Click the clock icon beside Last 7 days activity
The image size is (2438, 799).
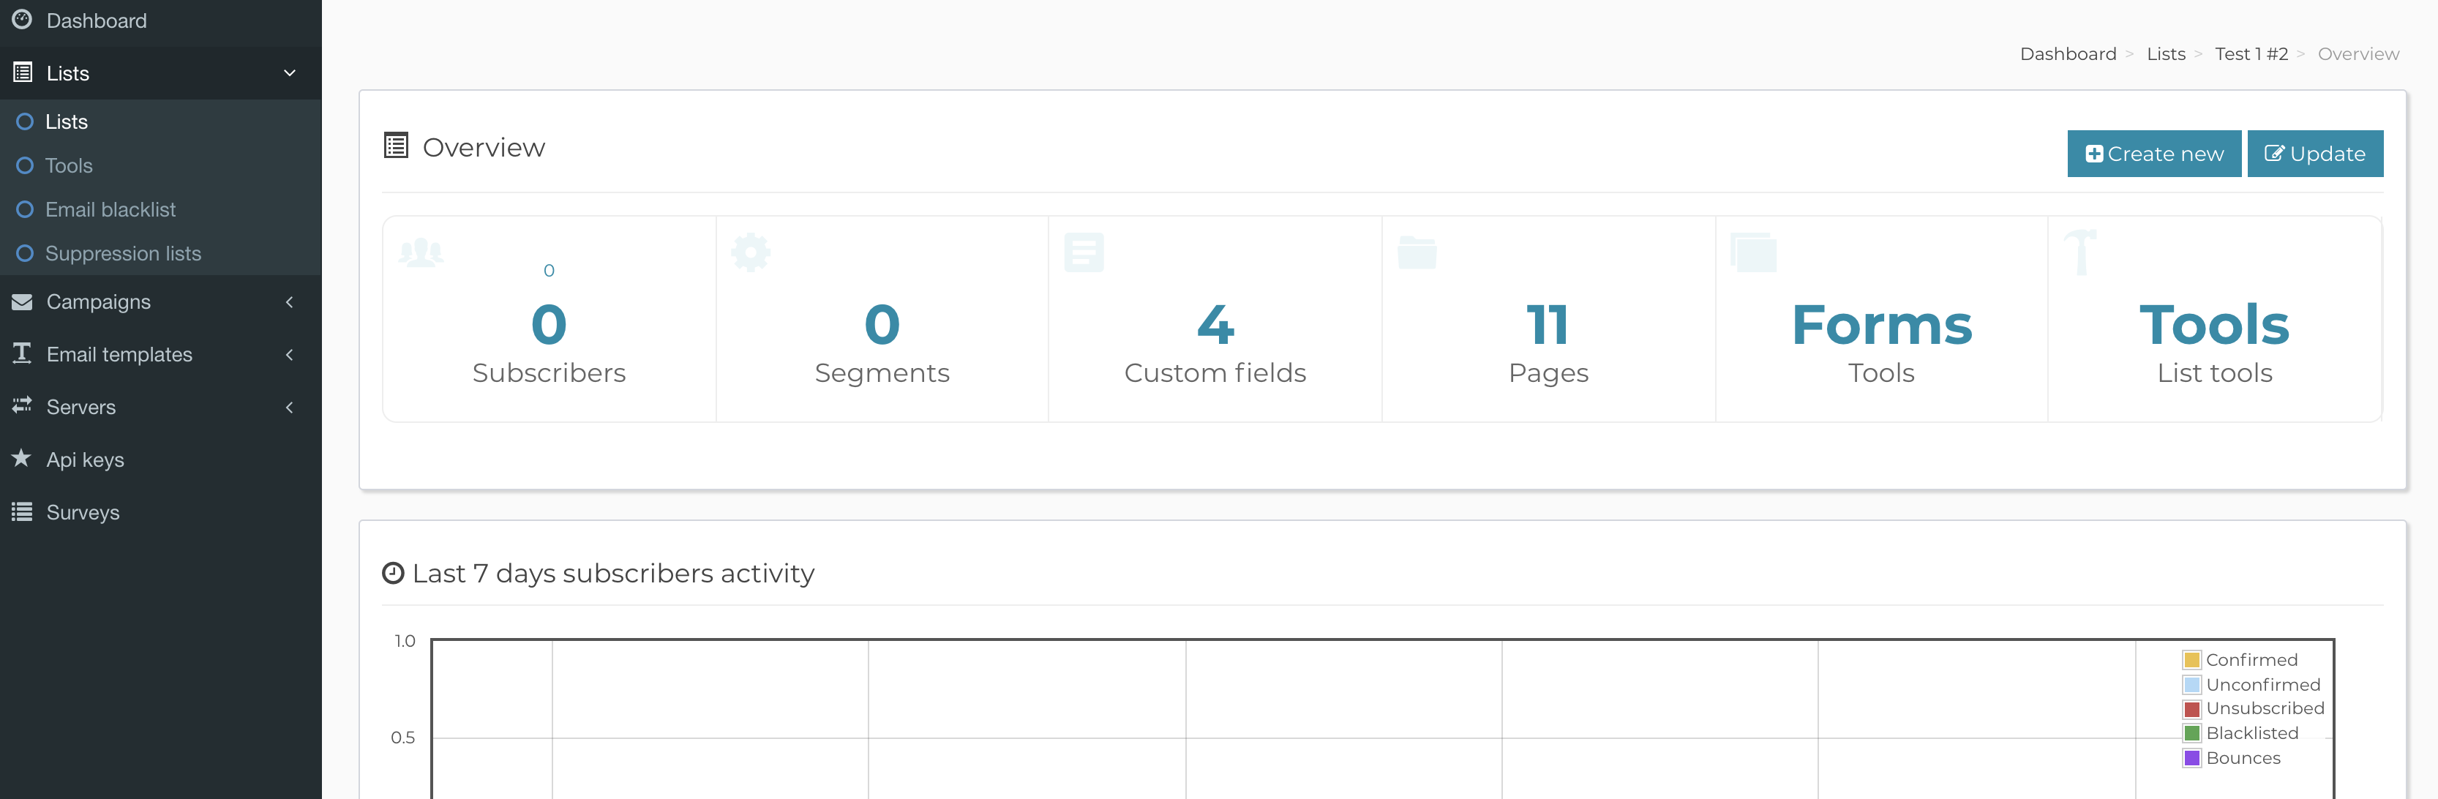click(393, 573)
